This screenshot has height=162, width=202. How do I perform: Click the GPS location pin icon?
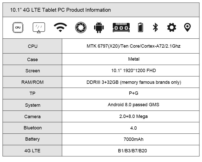tap(187, 27)
